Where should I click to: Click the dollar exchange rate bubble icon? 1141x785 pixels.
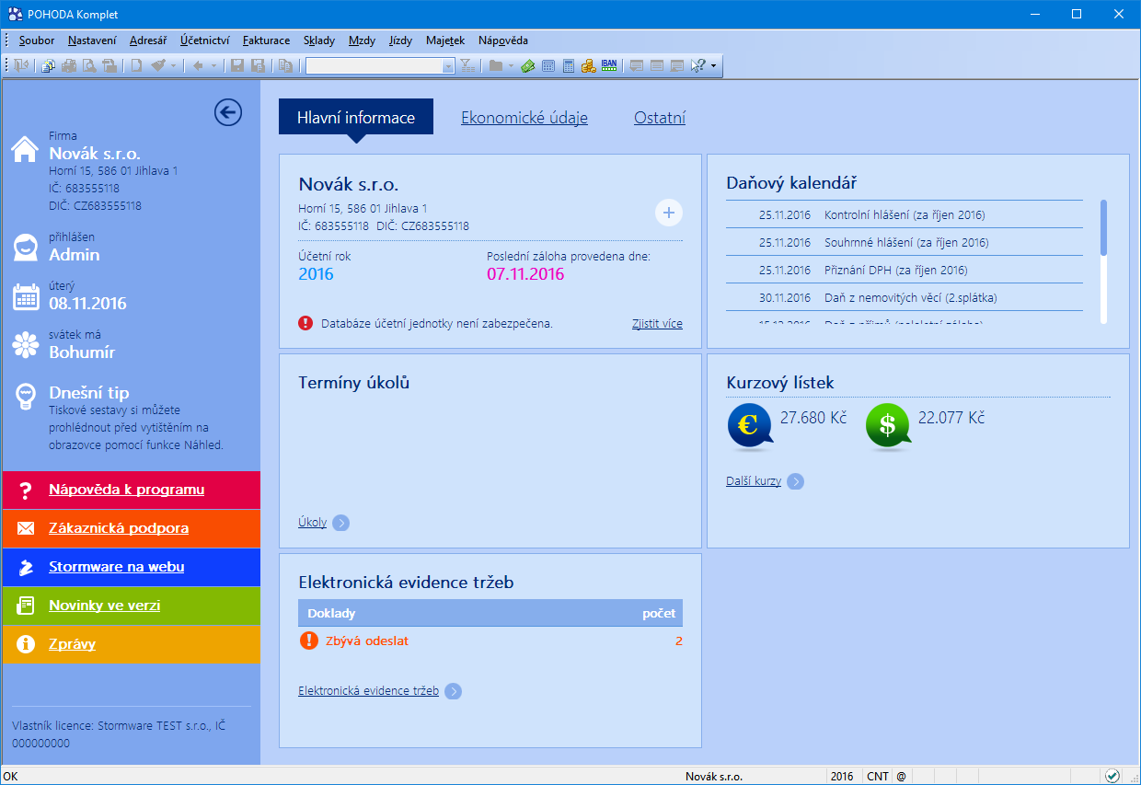click(x=888, y=427)
